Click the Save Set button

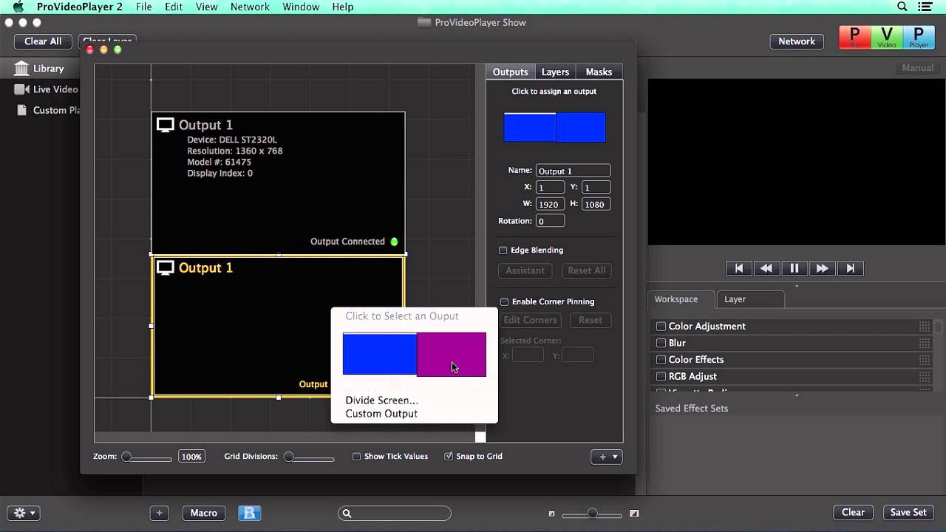(908, 512)
